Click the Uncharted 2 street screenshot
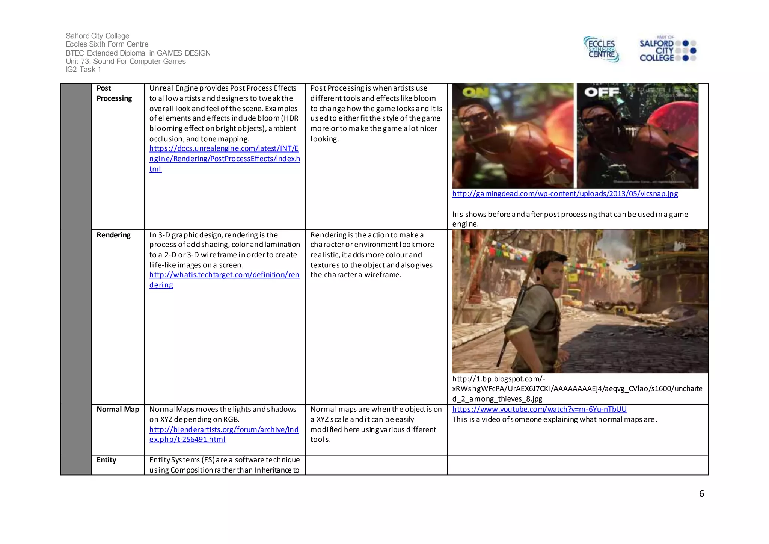Viewport: 769px width, 544px height. 580,301
